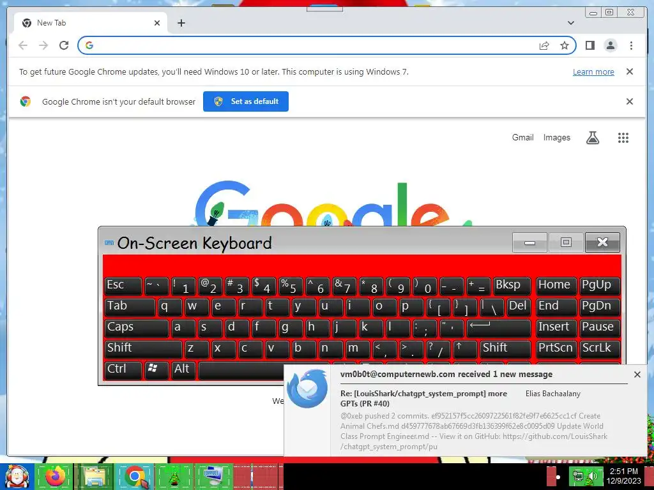Dismiss the default browser infobar
Screen dimensions: 654x490
point(630,101)
